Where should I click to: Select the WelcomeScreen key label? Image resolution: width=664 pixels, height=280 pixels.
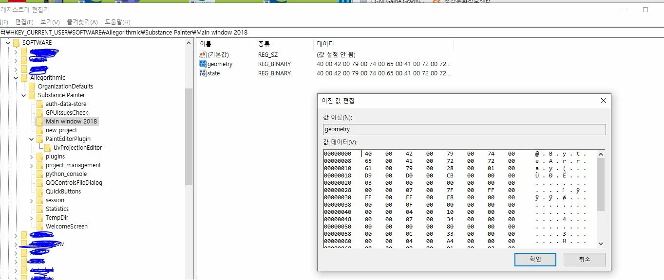(67, 227)
